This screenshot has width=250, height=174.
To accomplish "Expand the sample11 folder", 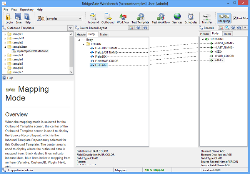I will tap(5, 38).
